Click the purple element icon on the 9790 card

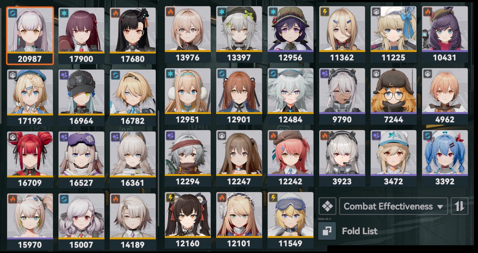324,73
